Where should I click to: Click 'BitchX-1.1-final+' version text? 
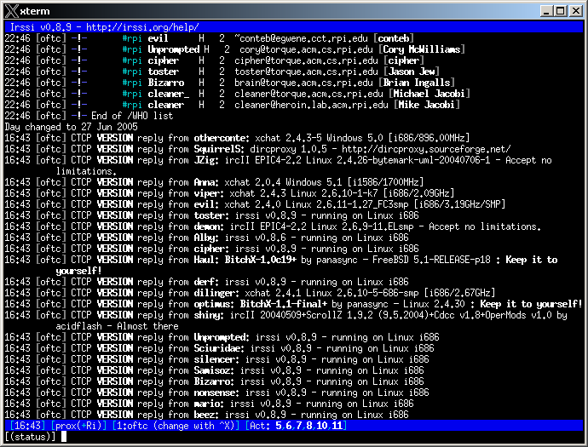coord(284,304)
